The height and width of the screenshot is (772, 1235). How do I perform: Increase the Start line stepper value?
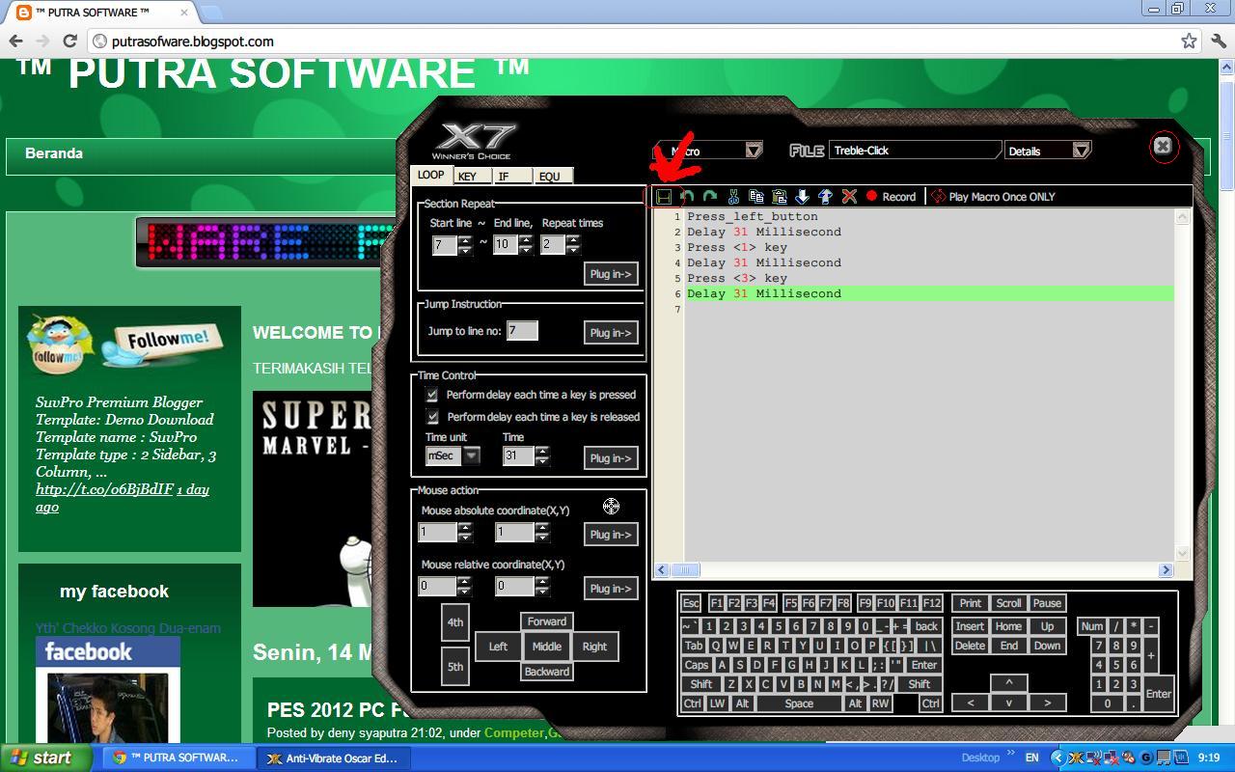[x=466, y=239]
